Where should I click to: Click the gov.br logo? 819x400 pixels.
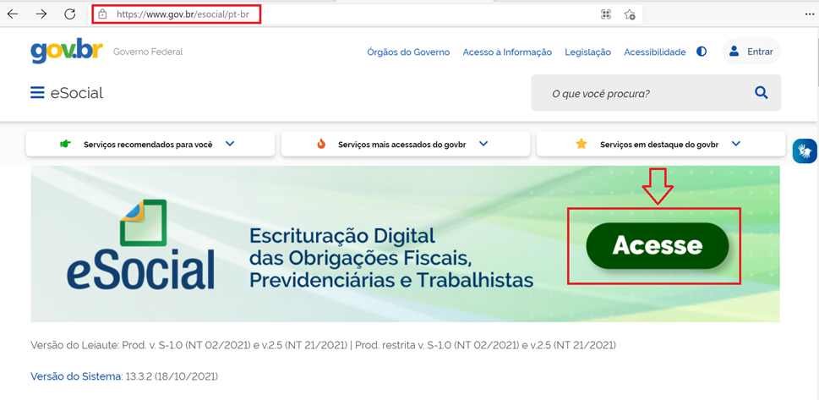67,52
